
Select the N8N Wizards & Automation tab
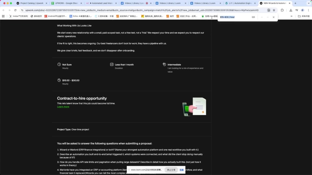click(275, 3)
